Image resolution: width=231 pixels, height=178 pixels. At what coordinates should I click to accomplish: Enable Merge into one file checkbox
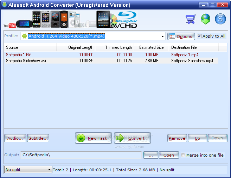point(183,155)
